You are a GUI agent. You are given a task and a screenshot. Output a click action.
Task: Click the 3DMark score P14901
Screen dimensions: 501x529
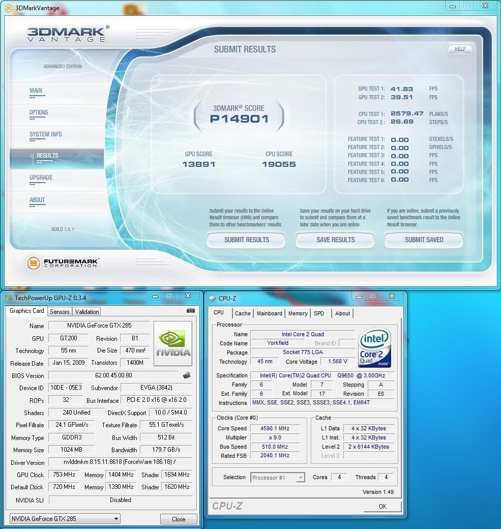coord(239,119)
